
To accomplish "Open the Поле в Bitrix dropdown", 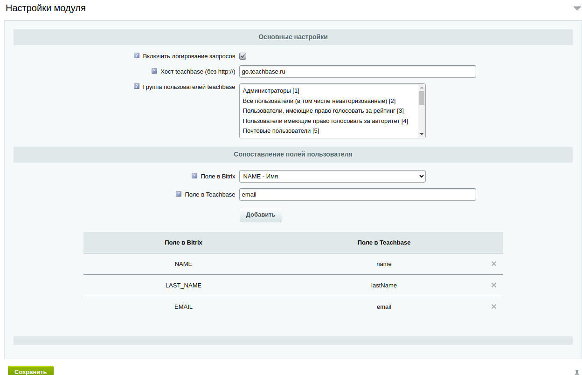I will tap(332, 176).
